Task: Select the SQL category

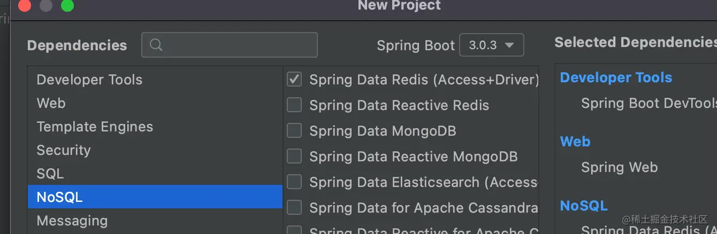Action: (50, 174)
